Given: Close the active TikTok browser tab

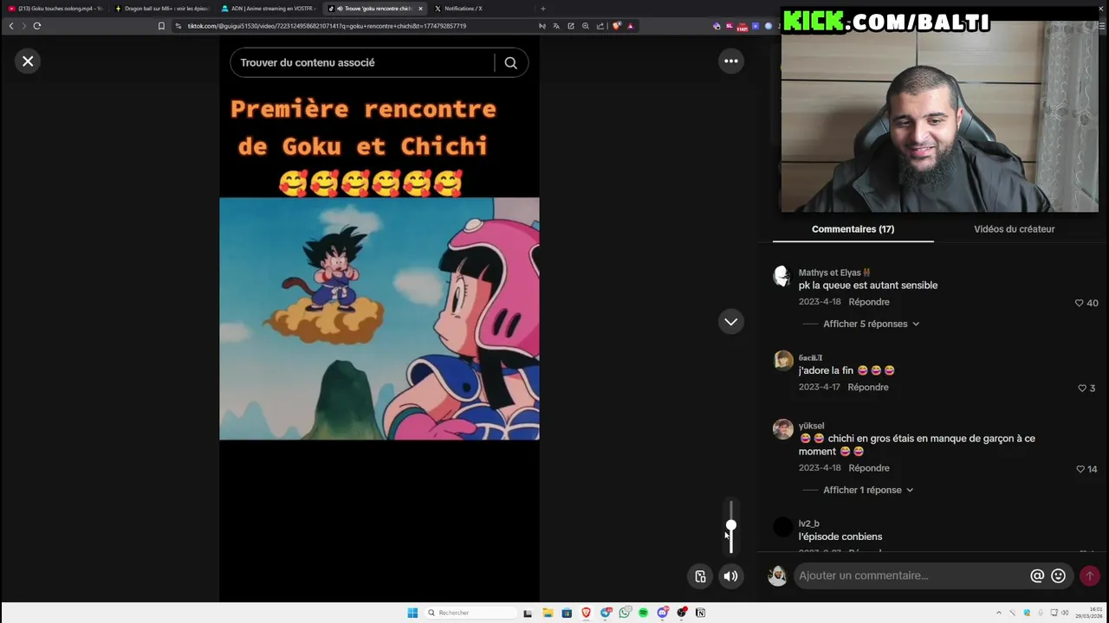Looking at the screenshot, I should pos(420,9).
